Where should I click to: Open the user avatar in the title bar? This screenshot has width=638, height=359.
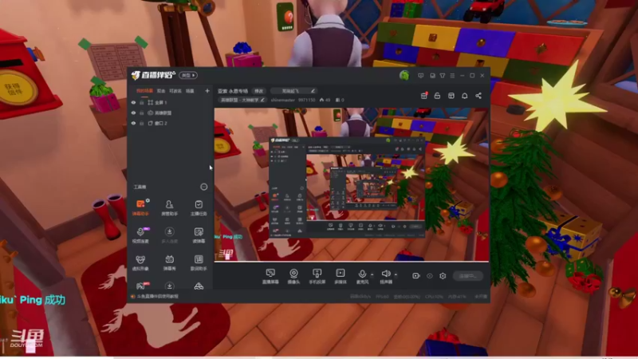click(x=404, y=75)
